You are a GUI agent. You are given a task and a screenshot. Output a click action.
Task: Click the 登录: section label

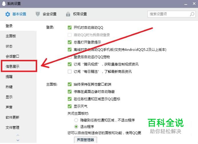50,27
